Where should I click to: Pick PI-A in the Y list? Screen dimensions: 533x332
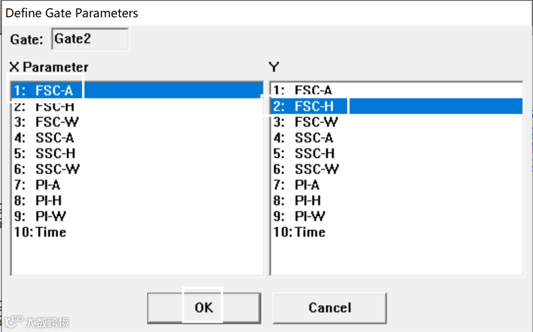click(307, 185)
